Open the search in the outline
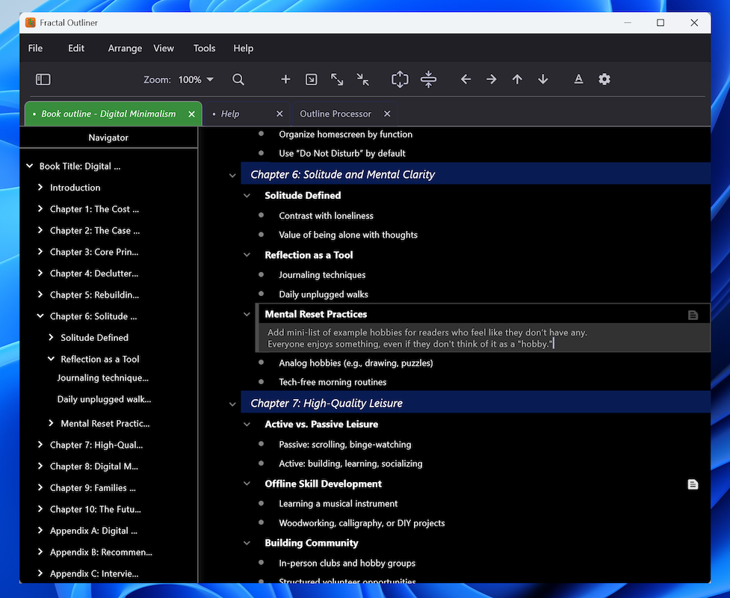This screenshot has height=598, width=730. tap(239, 79)
